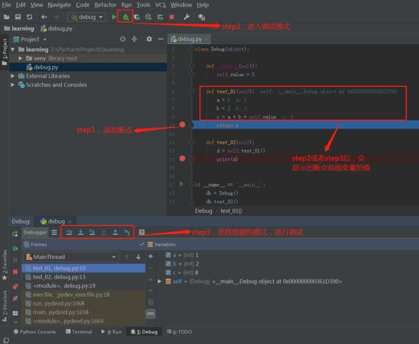Open View Breakpoints icon in sidebar
The width and height of the screenshot is (419, 344).
tap(15, 287)
